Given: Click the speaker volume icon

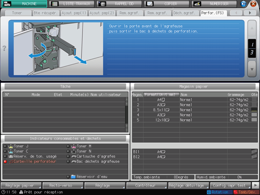Looking at the screenshot, I should (243, 4).
